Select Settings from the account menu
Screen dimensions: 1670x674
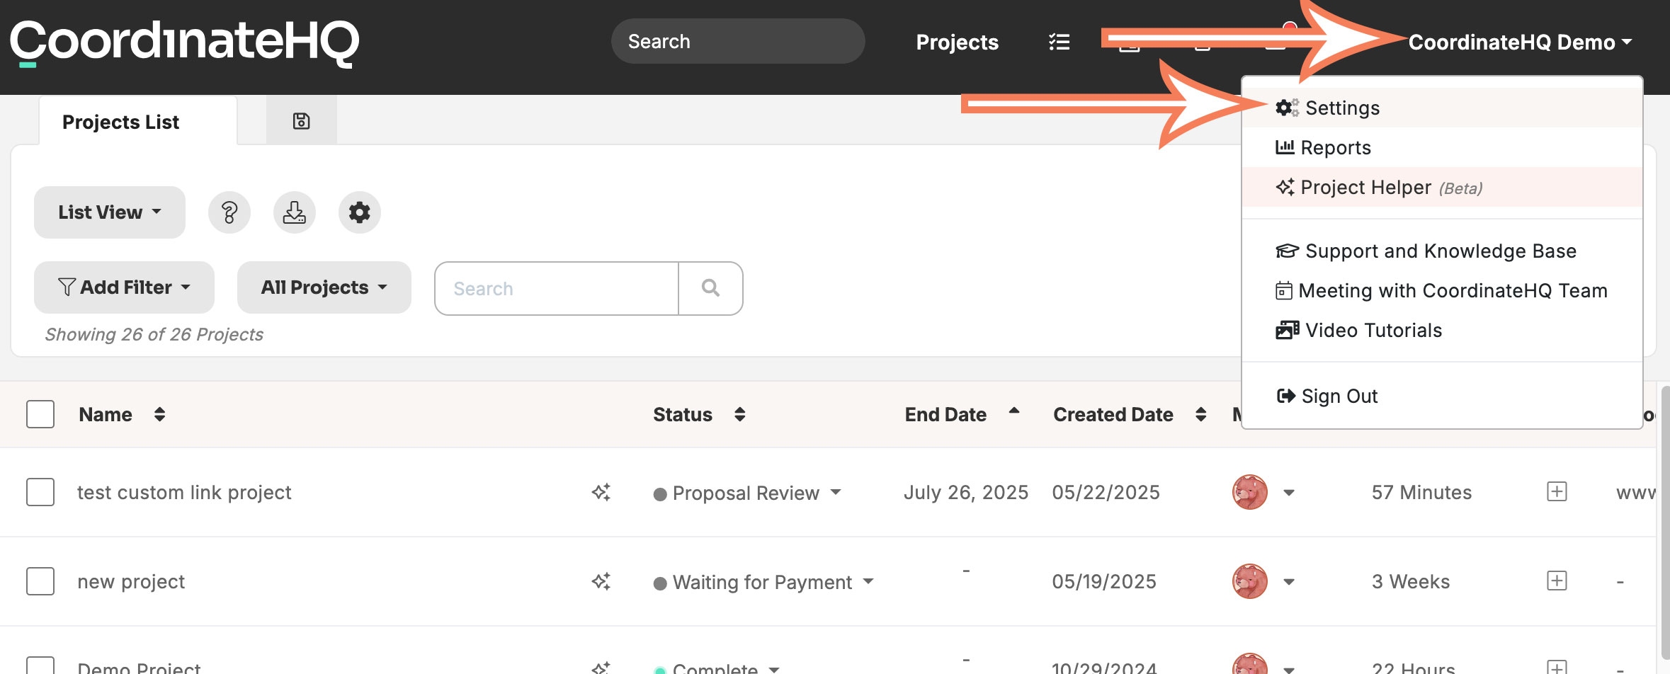pos(1442,108)
